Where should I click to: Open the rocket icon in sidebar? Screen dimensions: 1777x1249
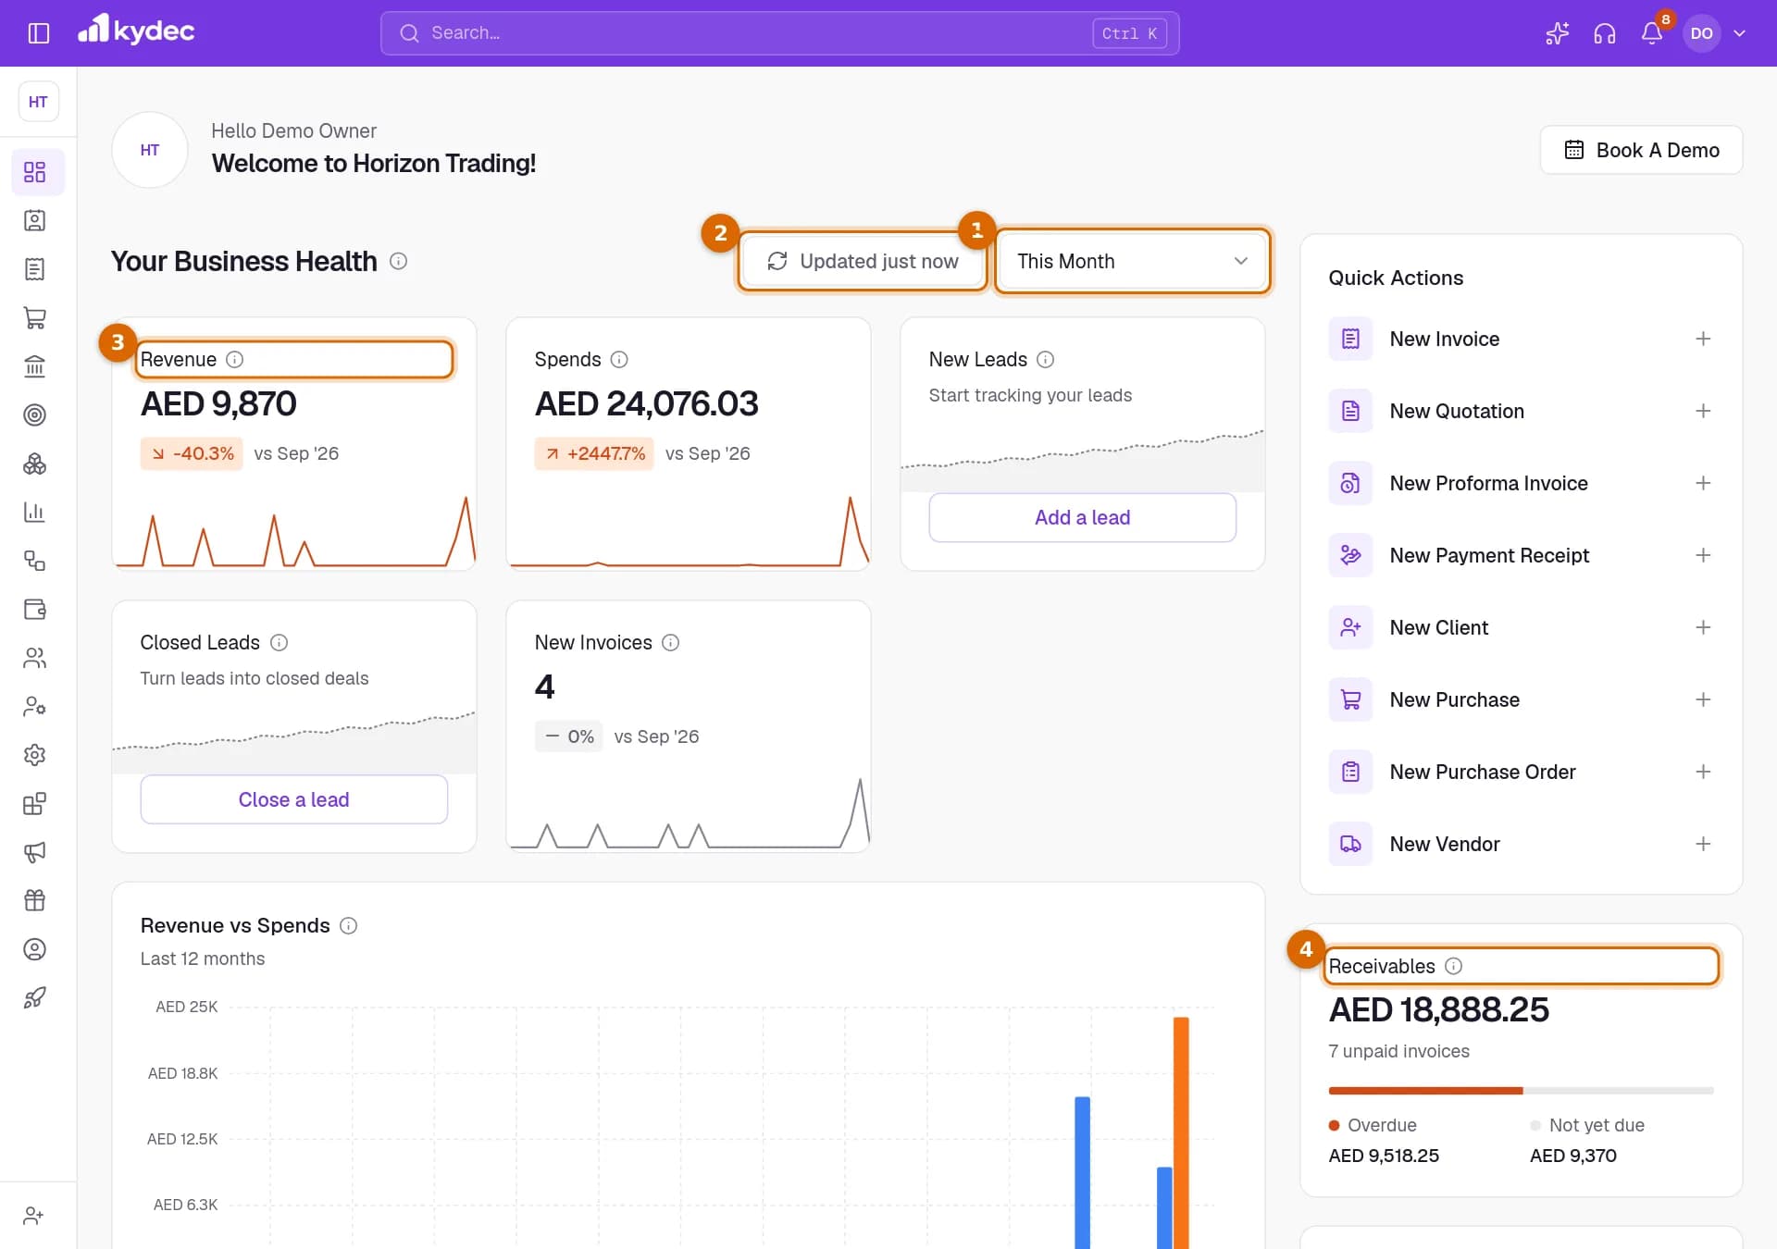coord(35,997)
